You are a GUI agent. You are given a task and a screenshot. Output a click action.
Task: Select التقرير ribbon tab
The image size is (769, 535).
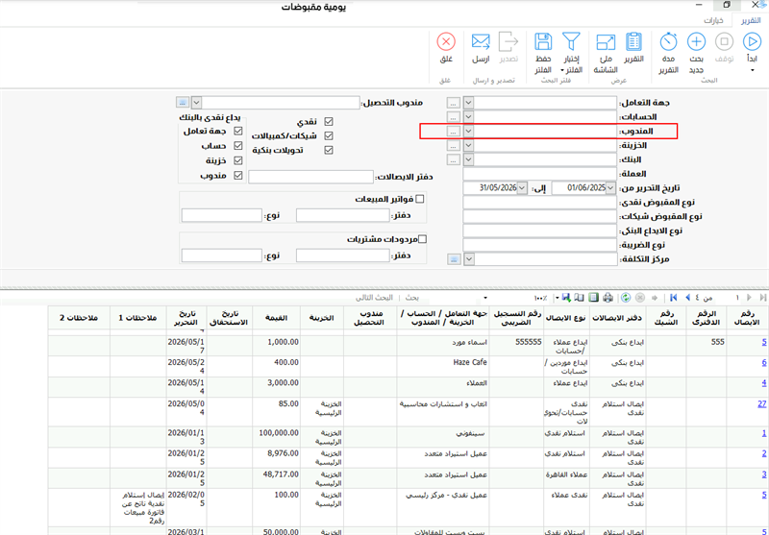(x=751, y=20)
